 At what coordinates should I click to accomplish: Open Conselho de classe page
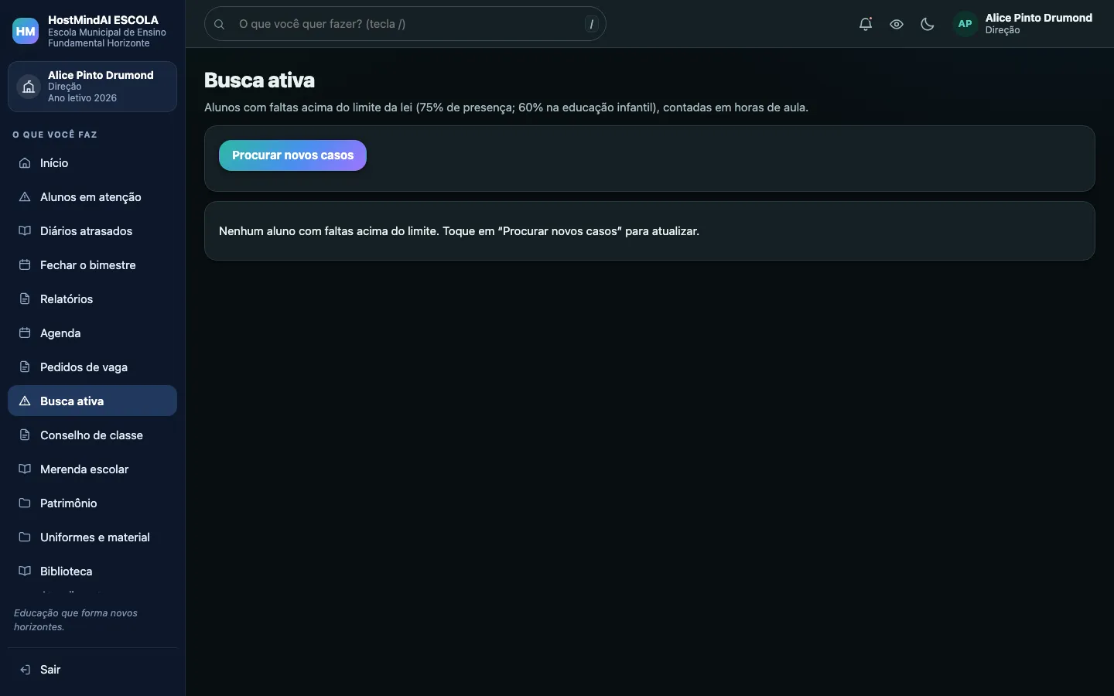click(x=92, y=435)
